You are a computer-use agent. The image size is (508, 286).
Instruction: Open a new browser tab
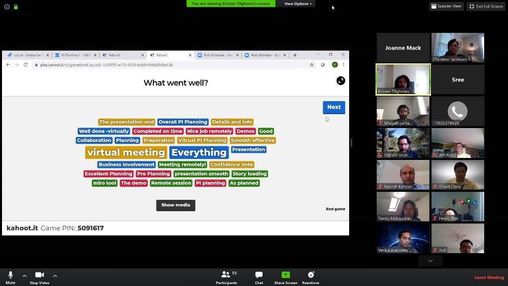pyautogui.click(x=295, y=55)
